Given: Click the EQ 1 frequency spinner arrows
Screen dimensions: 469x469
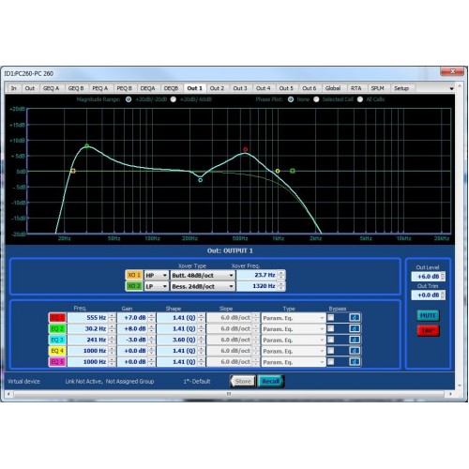Looking at the screenshot, I should coord(112,318).
